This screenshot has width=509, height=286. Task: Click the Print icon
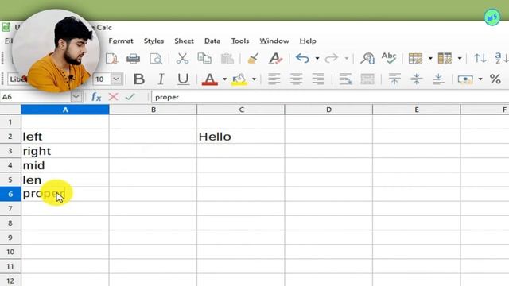click(x=133, y=58)
